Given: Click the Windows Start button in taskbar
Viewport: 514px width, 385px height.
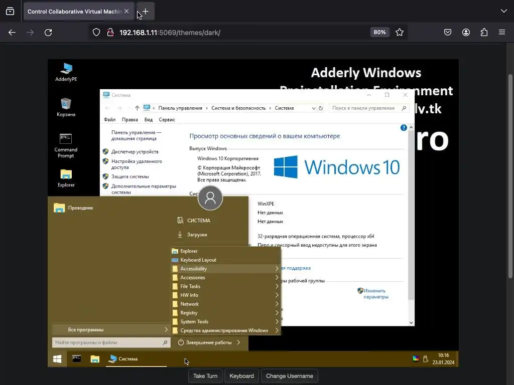Looking at the screenshot, I should tap(57, 359).
